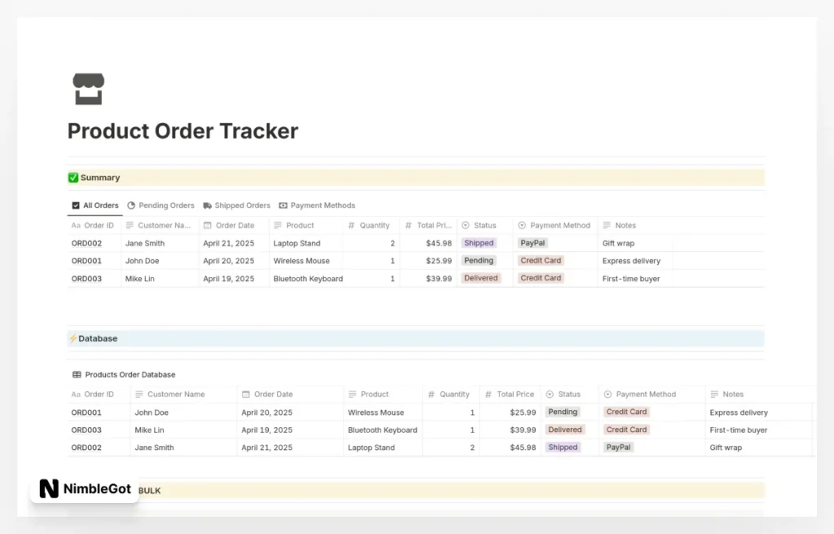Click the NimbleGot logo badge
Viewport: 834px width, 534px height.
click(x=84, y=488)
